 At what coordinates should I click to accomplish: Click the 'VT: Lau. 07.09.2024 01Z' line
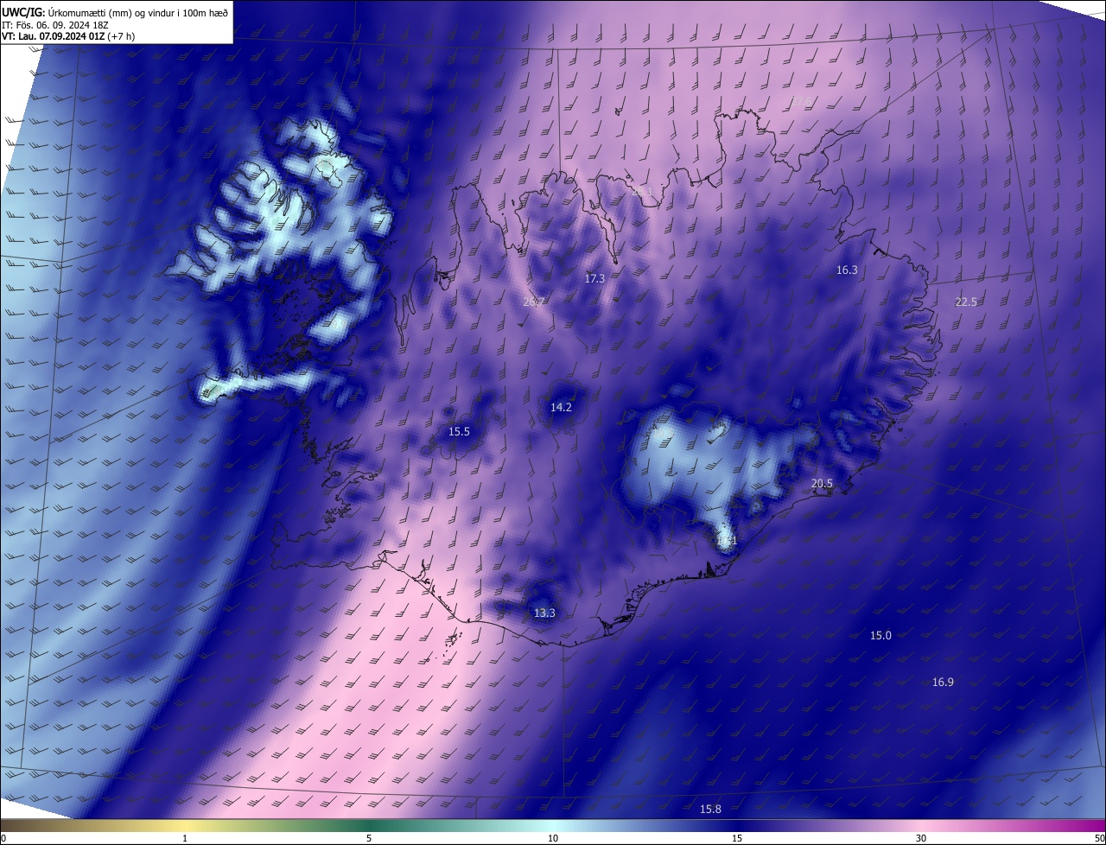click(53, 36)
